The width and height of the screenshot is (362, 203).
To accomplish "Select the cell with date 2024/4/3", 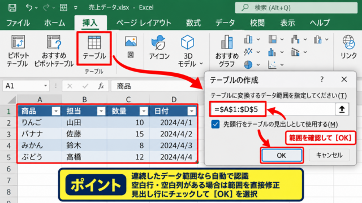I will 174,145.
